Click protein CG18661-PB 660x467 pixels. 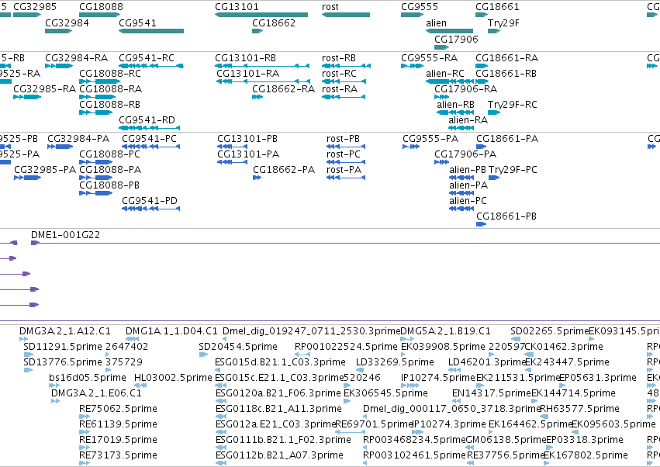point(482,224)
